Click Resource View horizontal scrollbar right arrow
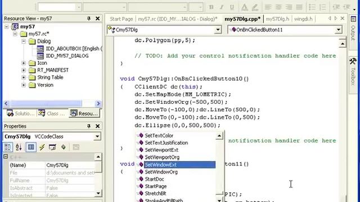The width and height of the screenshot is (360, 202). click(98, 103)
